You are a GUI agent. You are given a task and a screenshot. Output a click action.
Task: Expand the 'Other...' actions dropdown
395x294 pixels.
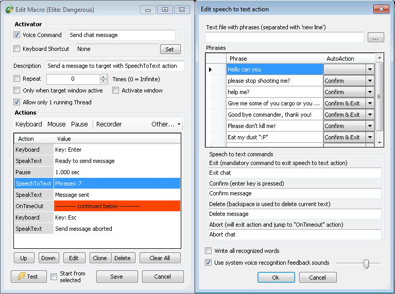[166, 124]
